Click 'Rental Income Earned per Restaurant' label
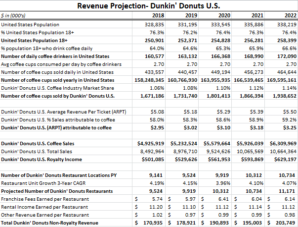 44,207
